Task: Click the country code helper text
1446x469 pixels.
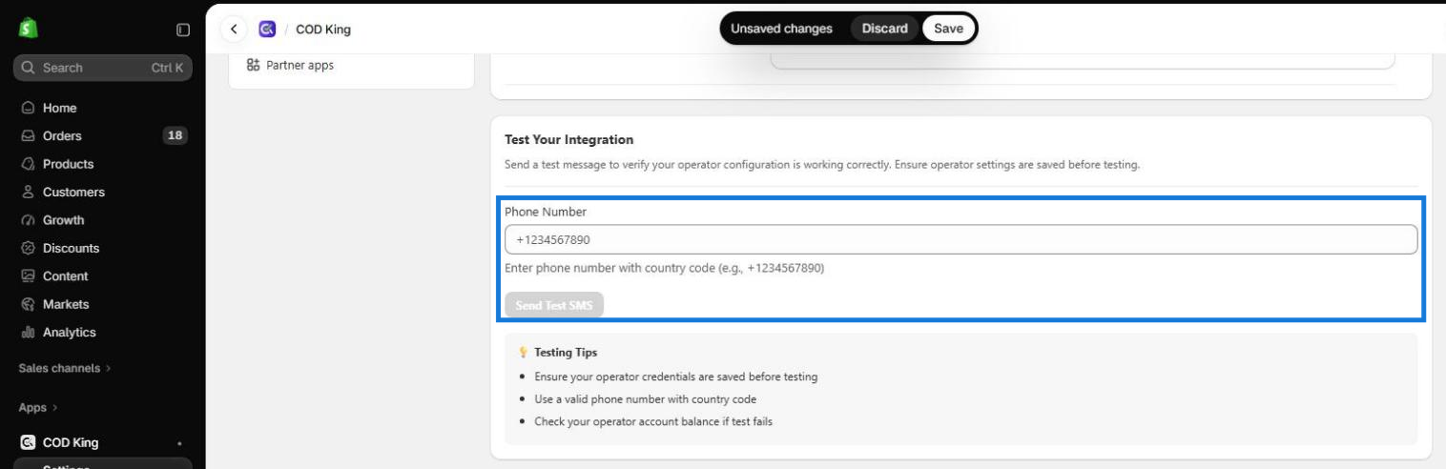Action: 664,268
